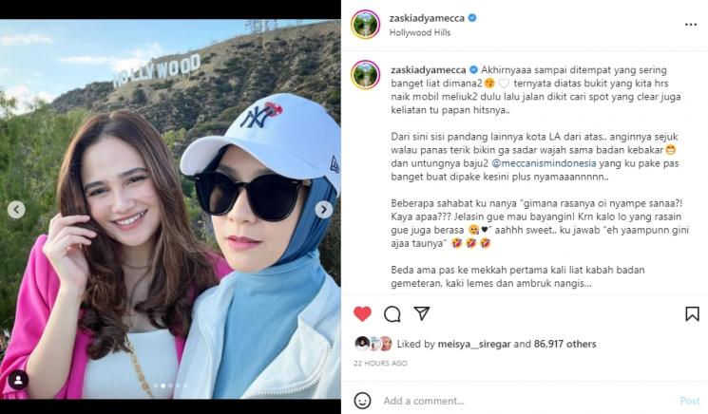
Task: Open meisya__siregar profile from likes
Action: pos(474,344)
